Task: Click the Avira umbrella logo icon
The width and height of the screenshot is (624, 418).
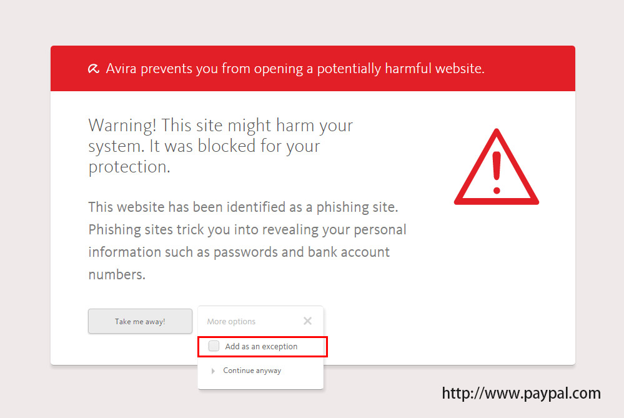Action: (94, 69)
